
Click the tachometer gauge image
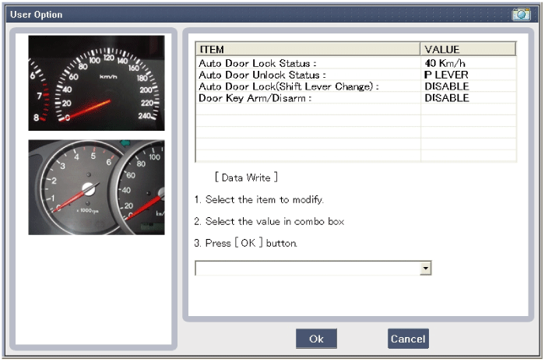[x=97, y=187]
